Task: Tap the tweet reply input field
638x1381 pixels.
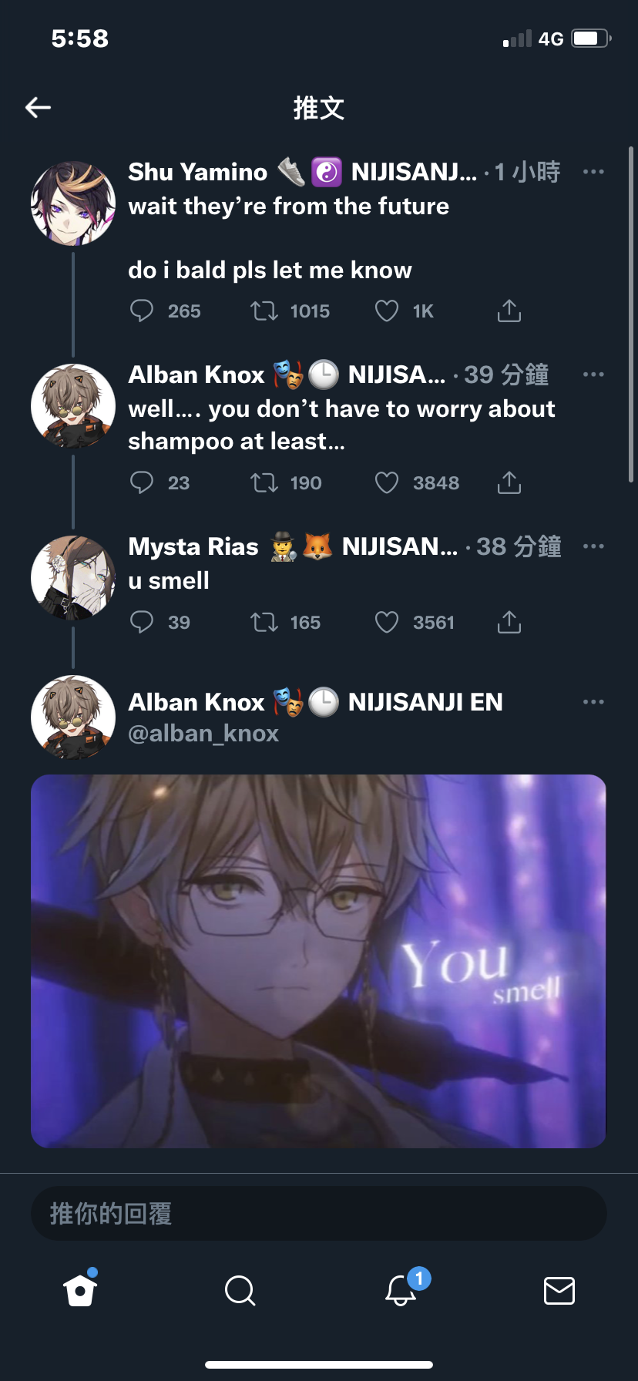Action: [x=318, y=1214]
